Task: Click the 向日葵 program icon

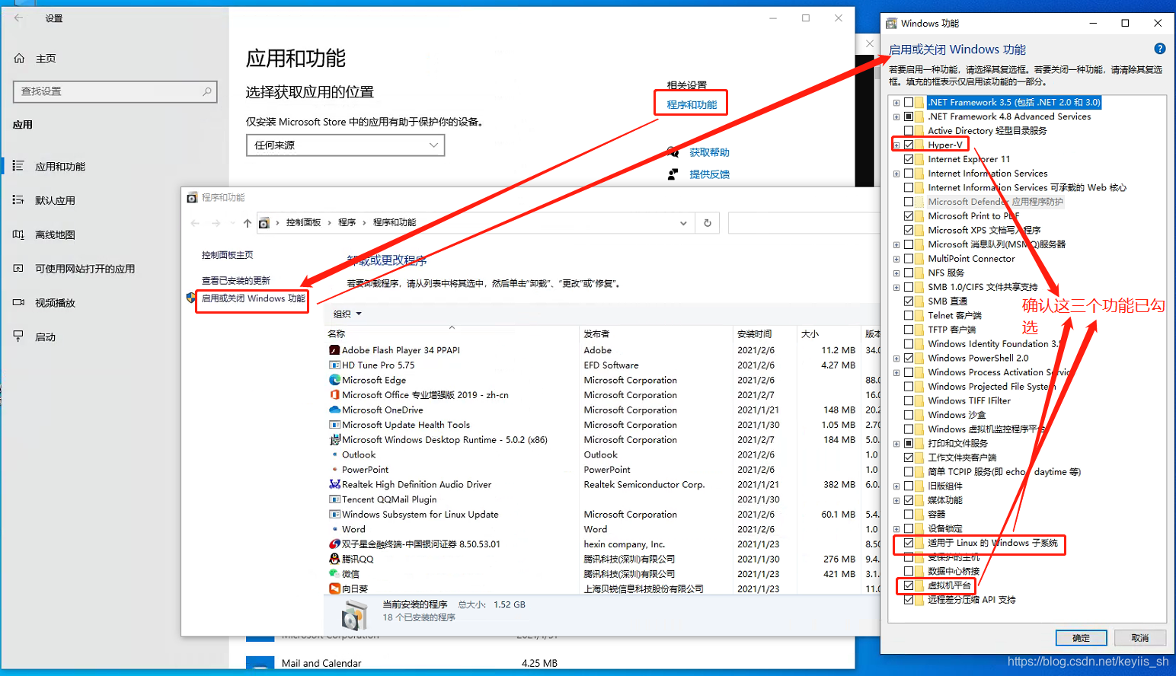Action: pyautogui.click(x=334, y=588)
